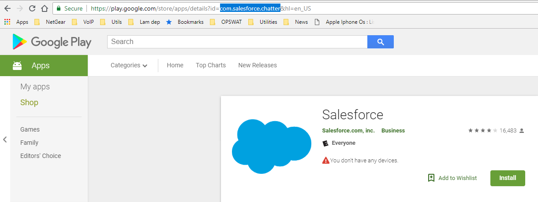
Task: Click the Google Play logo
Action: click(52, 42)
